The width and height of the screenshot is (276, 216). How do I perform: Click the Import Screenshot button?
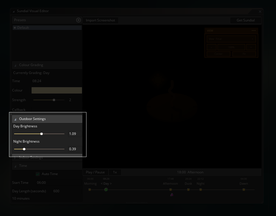100,20
